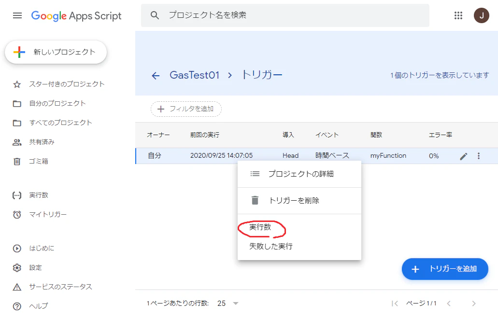This screenshot has height=317, width=498.
Task: Click トリガーを追加 button
Action: 445,269
